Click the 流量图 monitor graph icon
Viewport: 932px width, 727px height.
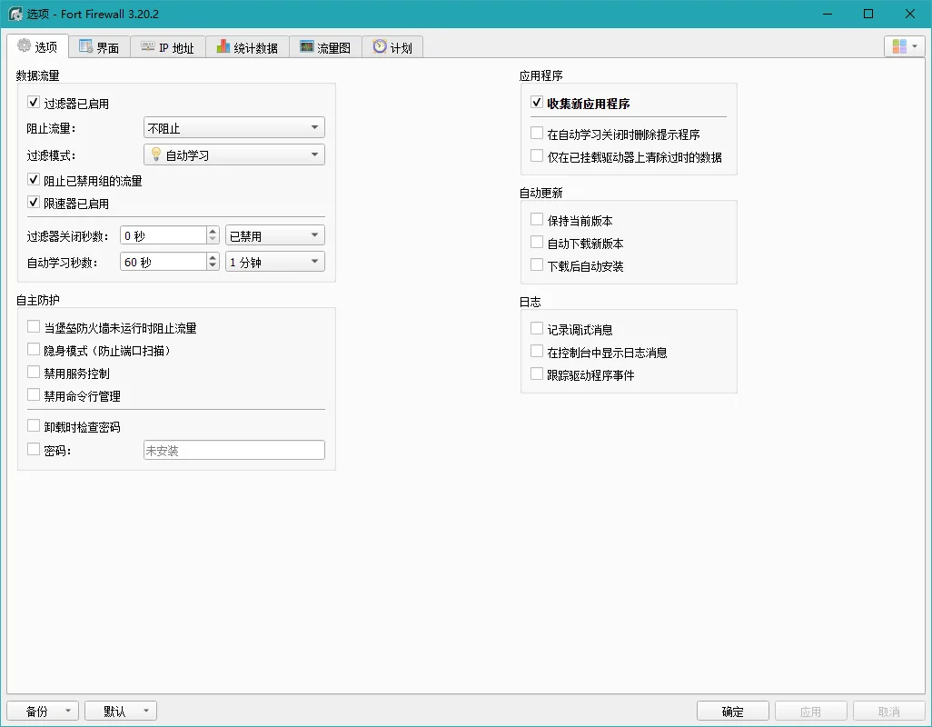[x=307, y=46]
